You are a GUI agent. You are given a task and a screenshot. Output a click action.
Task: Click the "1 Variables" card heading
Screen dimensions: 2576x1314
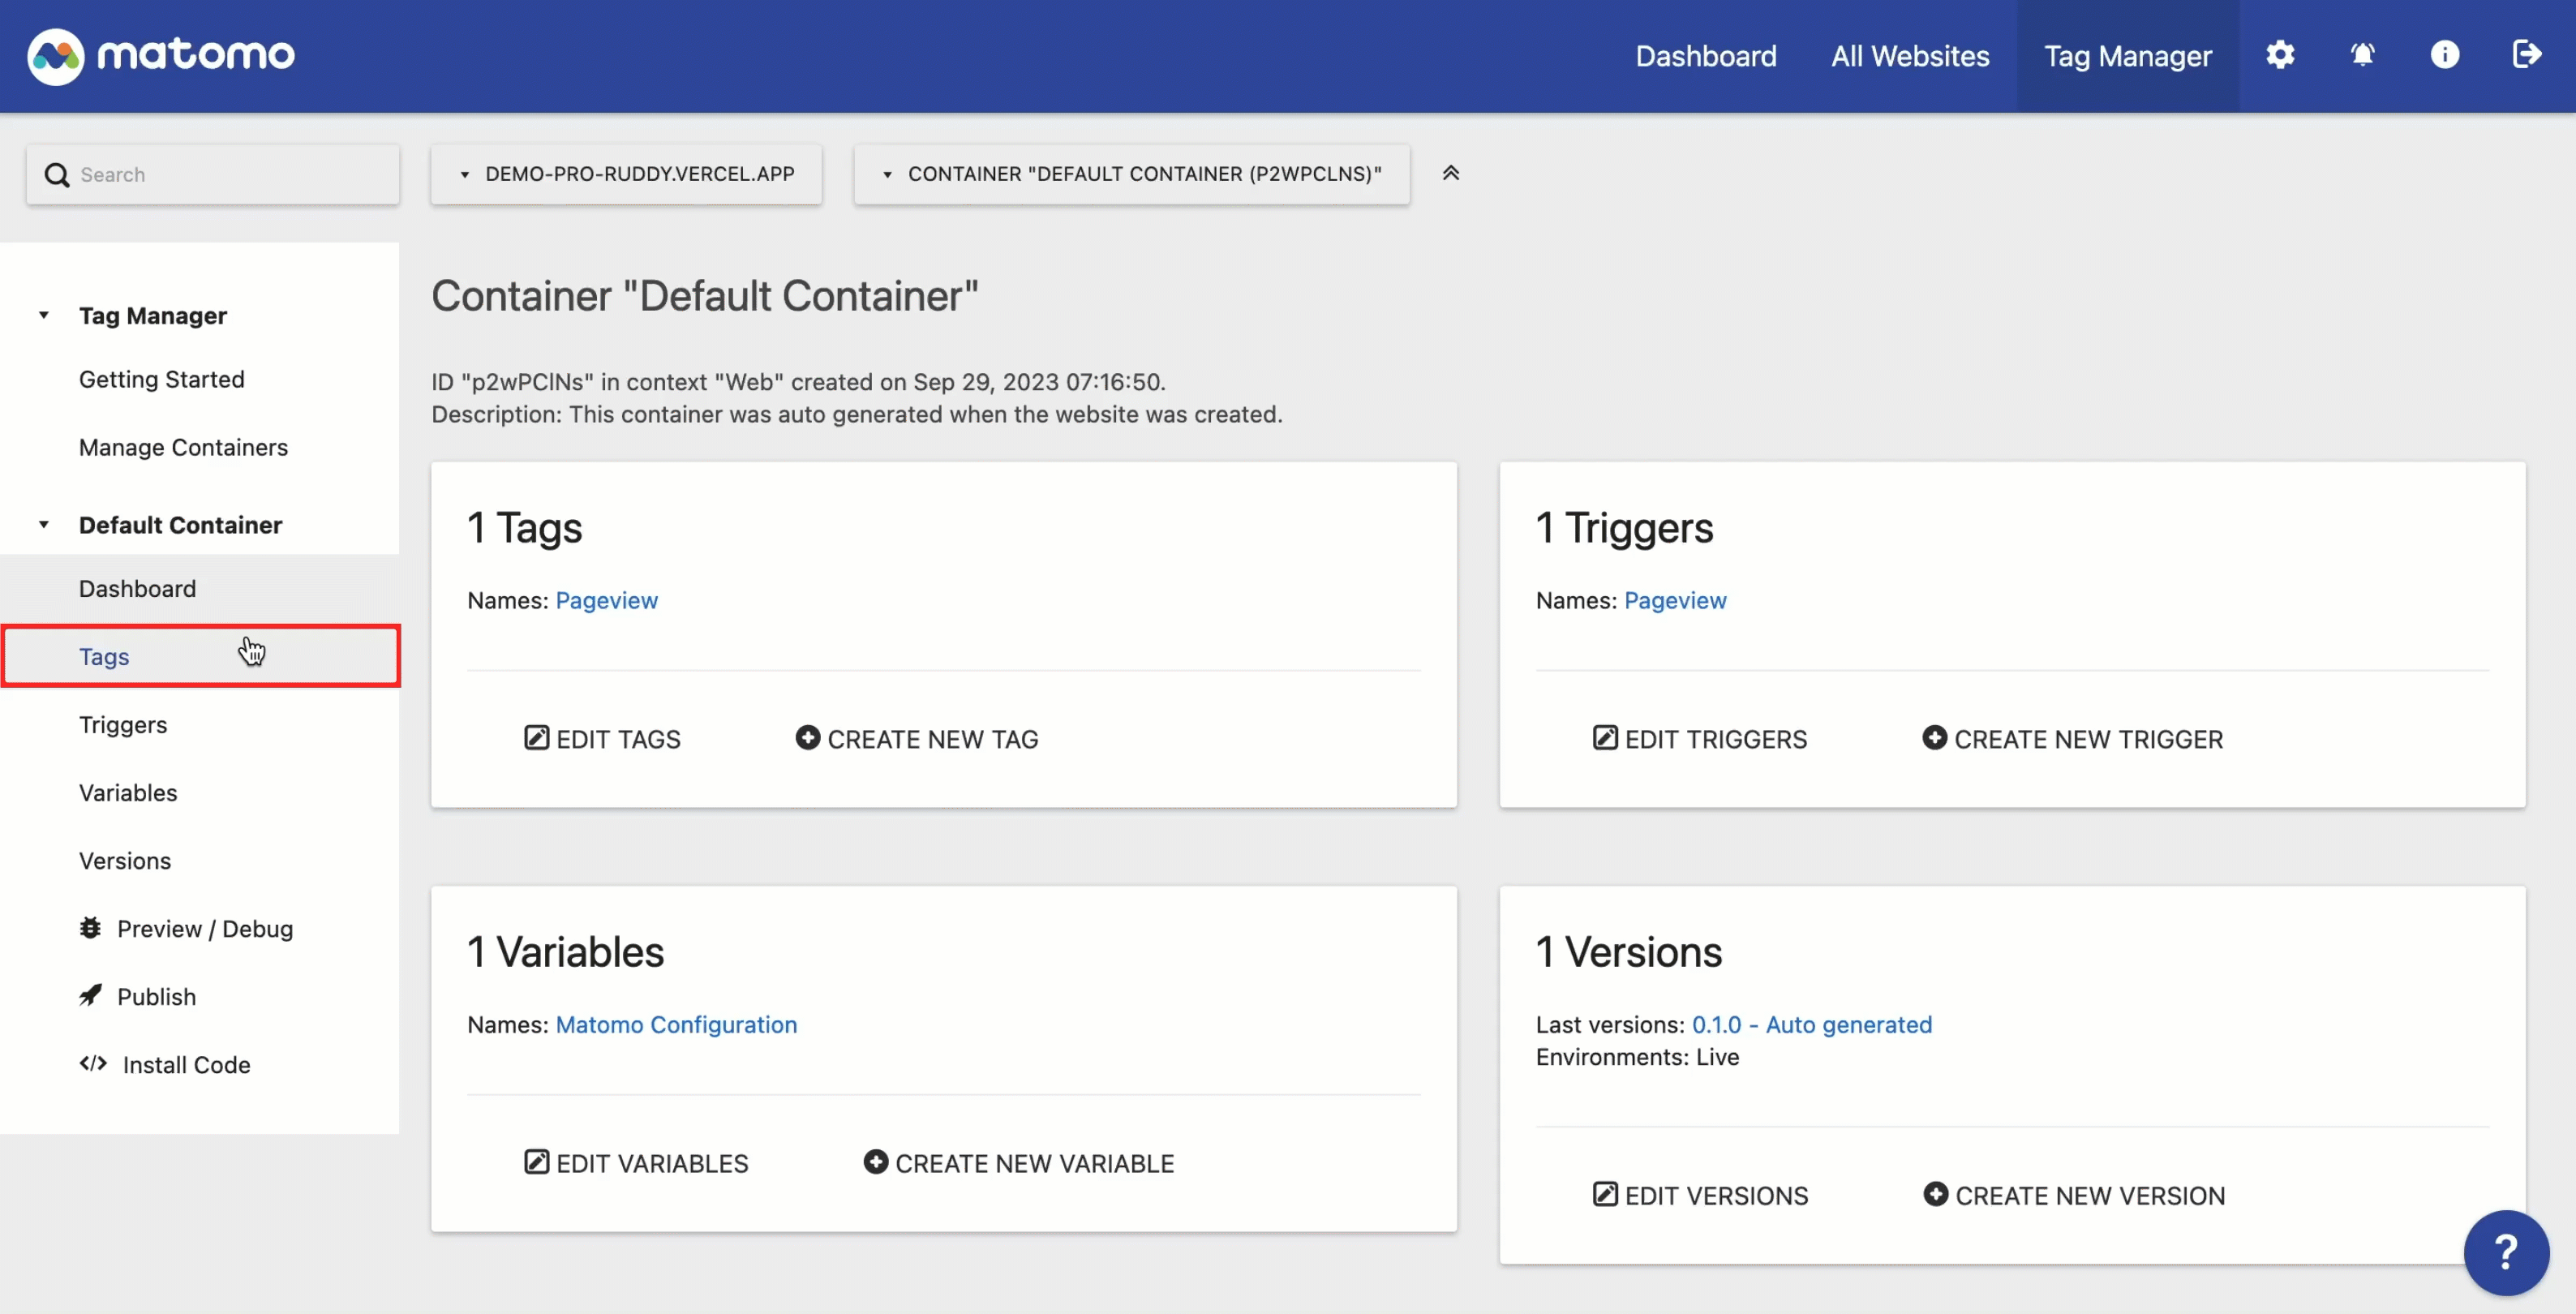(566, 951)
